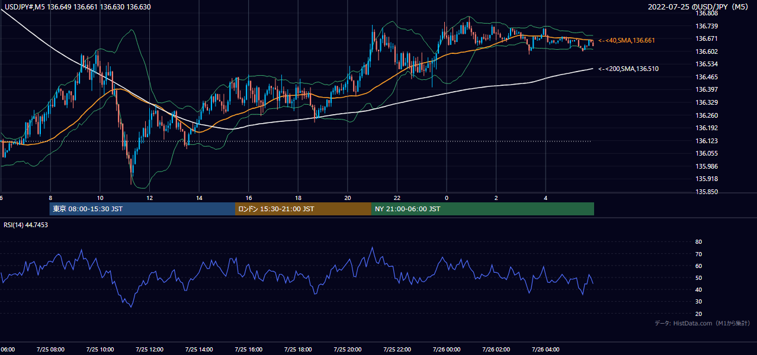The width and height of the screenshot is (757, 355).
Task: Click the 7/25 22:00 time axis label
Action: [x=397, y=350]
